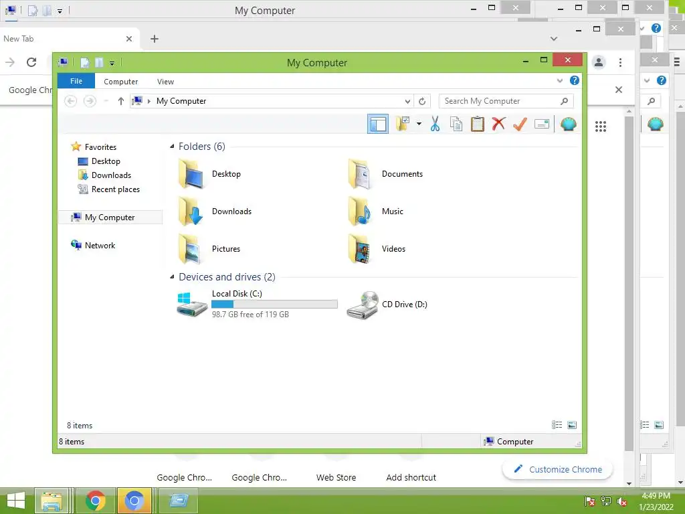Select Favorites in navigation pane

[x=100, y=147]
